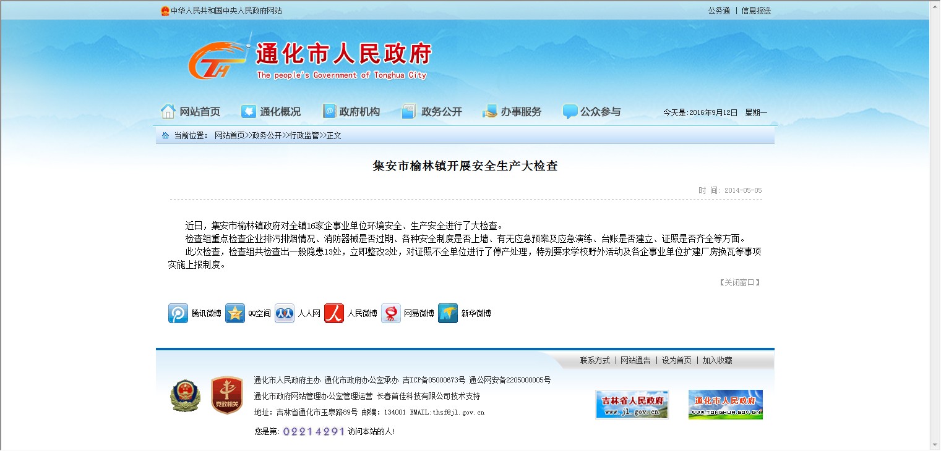The image size is (941, 451).
Task: Share to QQ空间 via star icon
Action: (x=235, y=313)
